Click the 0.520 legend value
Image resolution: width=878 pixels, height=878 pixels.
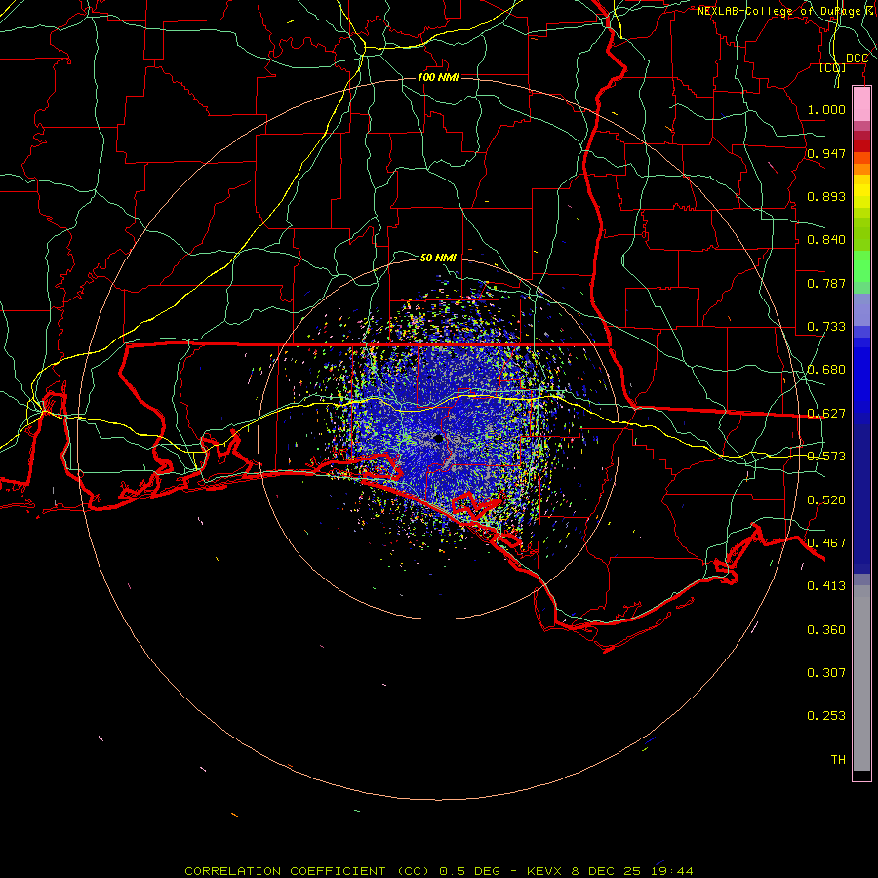(x=826, y=499)
